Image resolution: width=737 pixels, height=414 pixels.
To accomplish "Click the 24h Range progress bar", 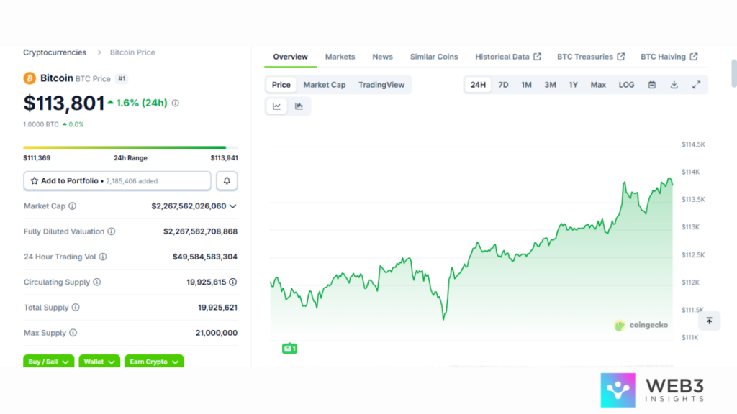I will click(130, 148).
